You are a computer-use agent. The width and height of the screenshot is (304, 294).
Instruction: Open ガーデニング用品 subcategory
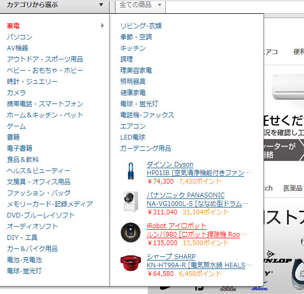146,148
